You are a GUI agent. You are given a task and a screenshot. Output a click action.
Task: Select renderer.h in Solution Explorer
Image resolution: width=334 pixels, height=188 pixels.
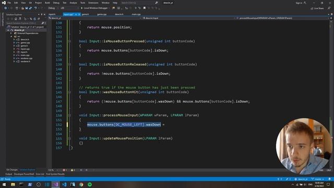pos(26,62)
